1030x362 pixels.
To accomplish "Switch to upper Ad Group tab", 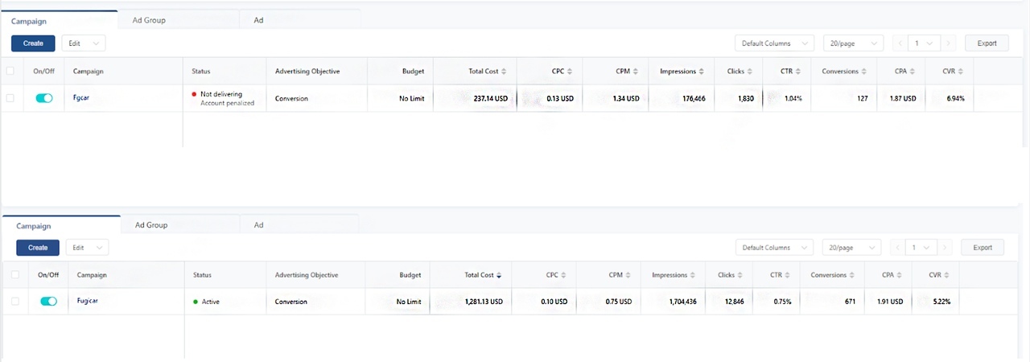I will click(149, 20).
